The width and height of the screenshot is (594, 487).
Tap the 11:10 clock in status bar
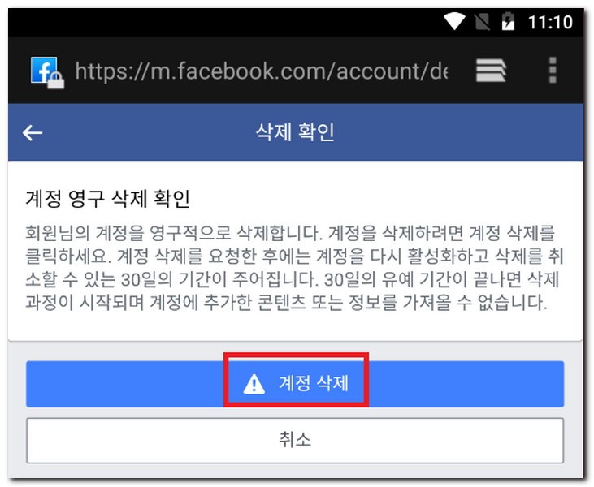[550, 22]
